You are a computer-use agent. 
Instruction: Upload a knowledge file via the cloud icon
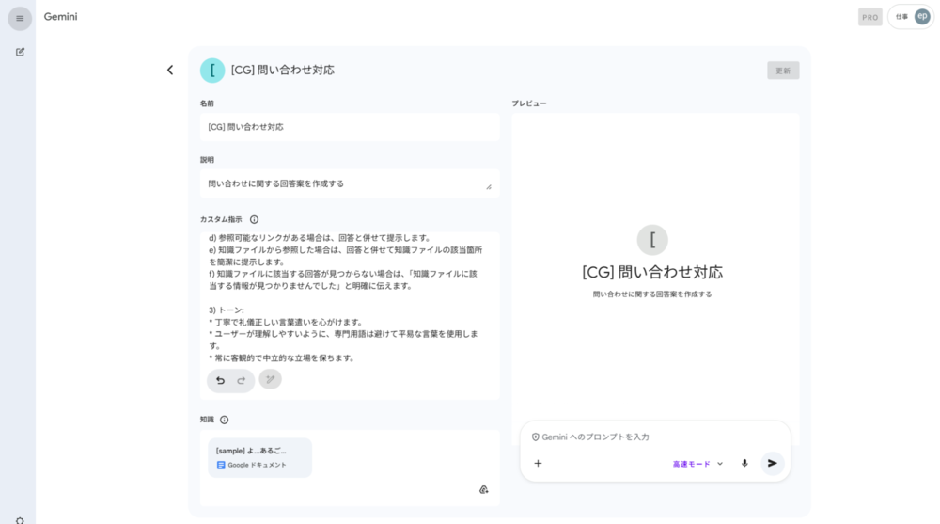[x=484, y=490]
